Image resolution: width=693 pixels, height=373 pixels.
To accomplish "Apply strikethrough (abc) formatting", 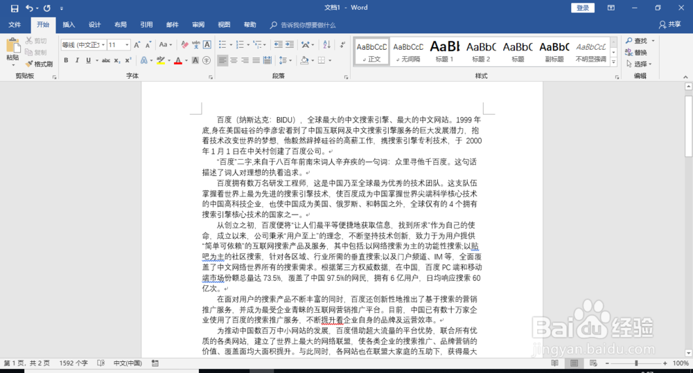I will point(105,60).
